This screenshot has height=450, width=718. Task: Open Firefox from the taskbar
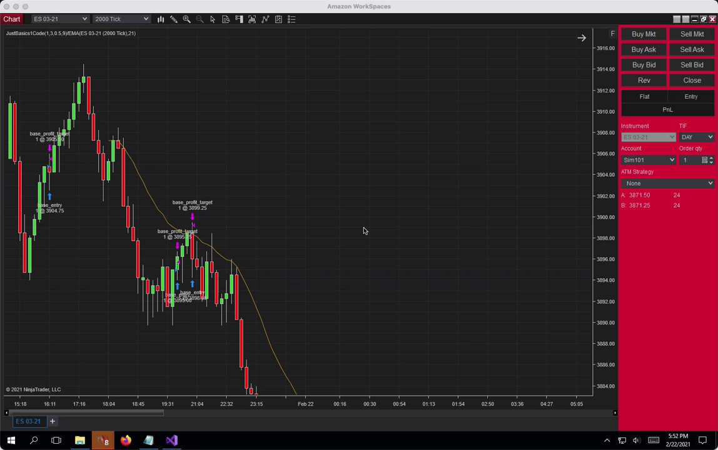pyautogui.click(x=126, y=441)
